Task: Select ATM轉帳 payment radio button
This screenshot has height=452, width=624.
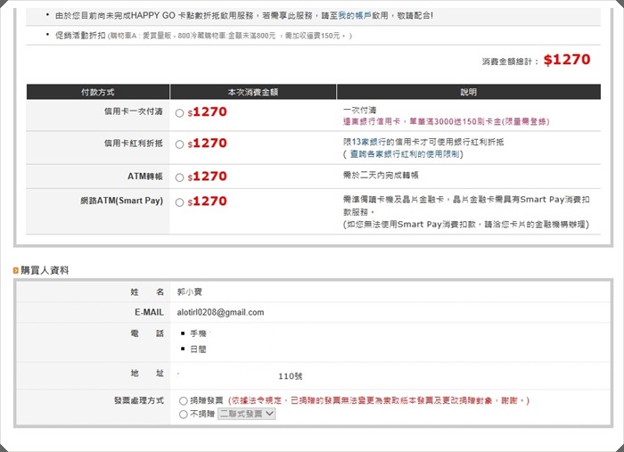Action: (180, 177)
